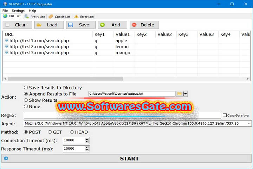Viewport: 253px width, 169px height.
Task: Click the floppy disk icon on Save button
Action: click(71, 25)
